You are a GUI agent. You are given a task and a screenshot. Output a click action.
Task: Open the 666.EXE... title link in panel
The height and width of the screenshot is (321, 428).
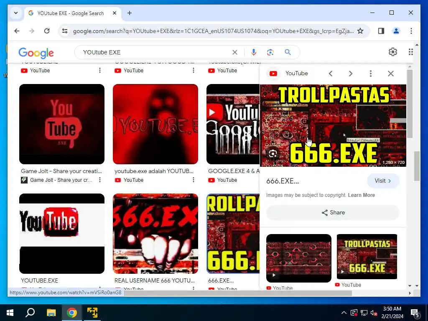(x=283, y=181)
